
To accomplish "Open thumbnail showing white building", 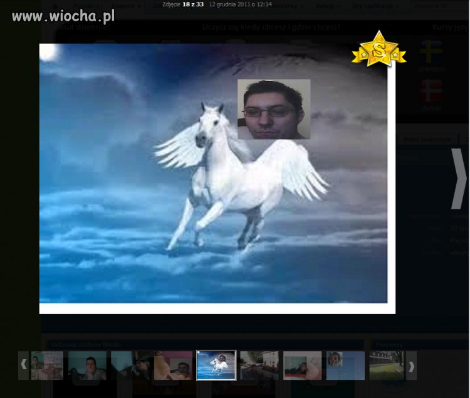I will pos(259,365).
